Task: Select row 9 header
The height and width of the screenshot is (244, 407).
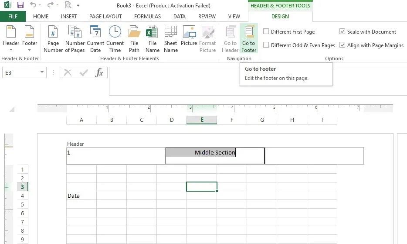Action: pyautogui.click(x=22, y=239)
